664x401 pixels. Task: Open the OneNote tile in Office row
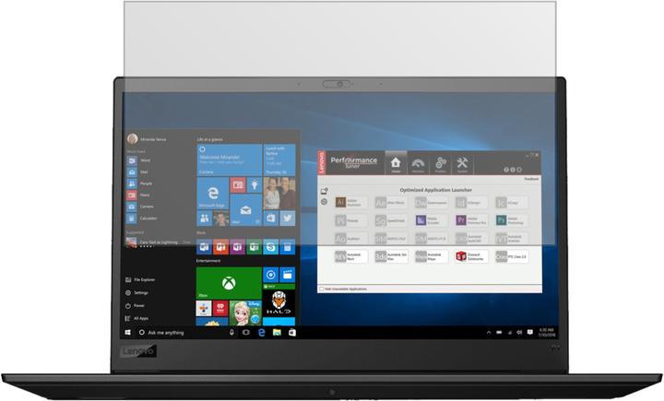237,246
